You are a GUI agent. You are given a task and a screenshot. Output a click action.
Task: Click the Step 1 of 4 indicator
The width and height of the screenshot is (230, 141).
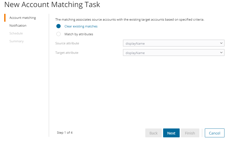click(65, 133)
